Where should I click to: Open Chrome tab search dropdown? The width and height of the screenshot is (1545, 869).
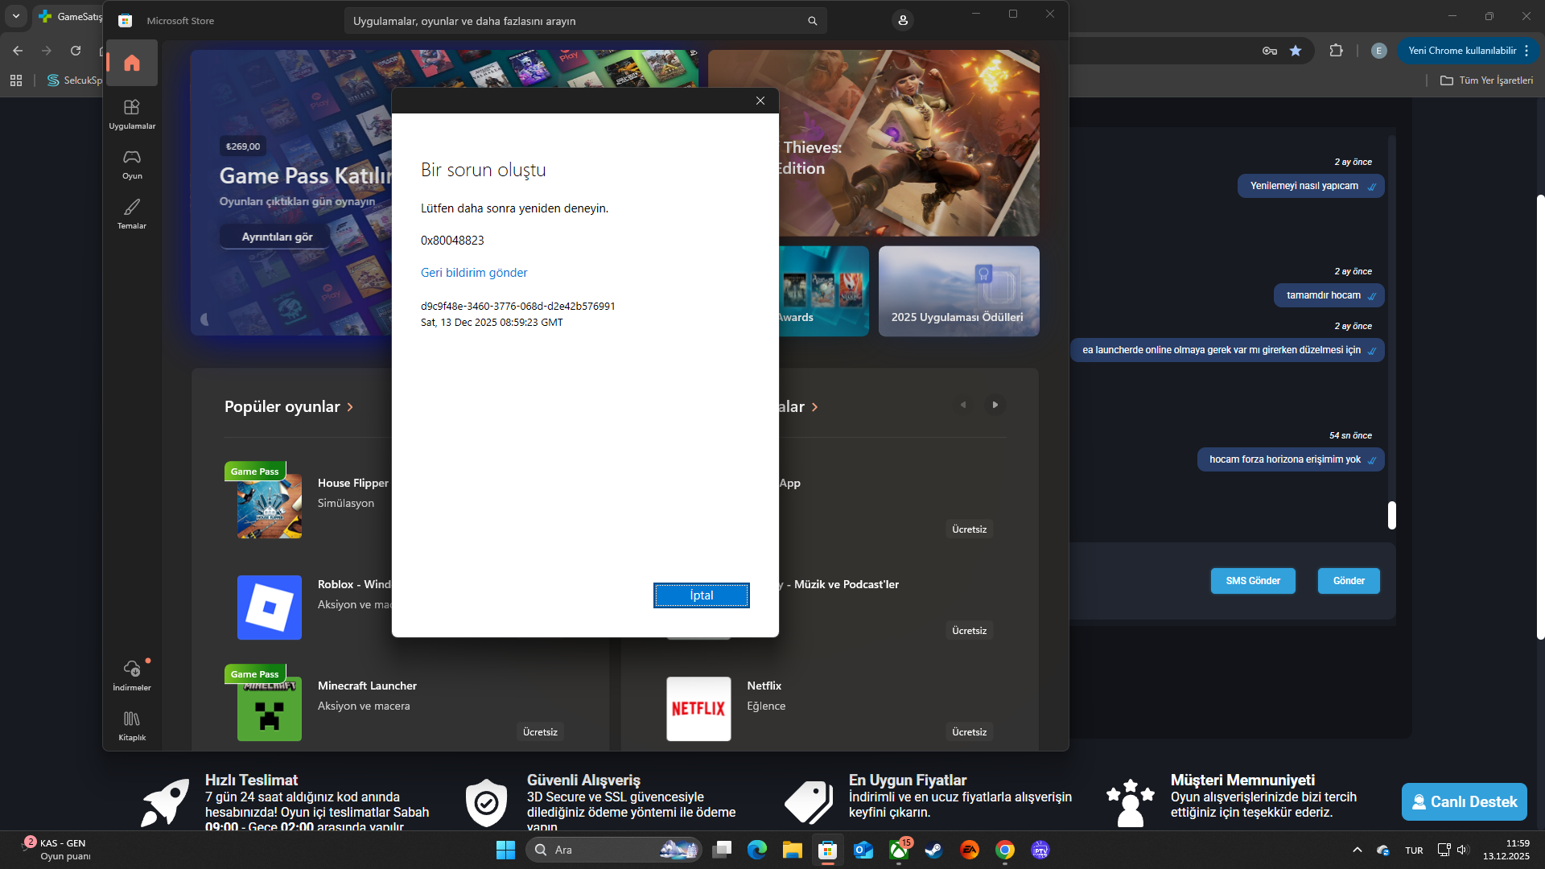[16, 16]
